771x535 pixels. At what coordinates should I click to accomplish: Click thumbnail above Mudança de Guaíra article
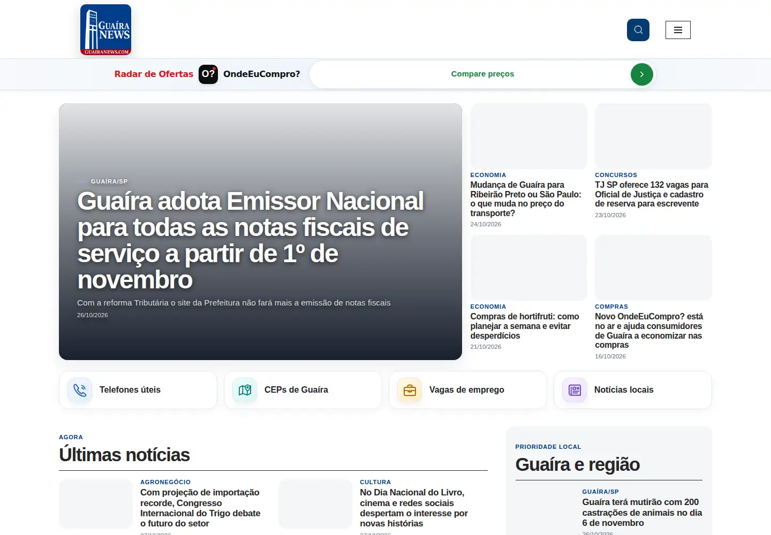coord(528,136)
